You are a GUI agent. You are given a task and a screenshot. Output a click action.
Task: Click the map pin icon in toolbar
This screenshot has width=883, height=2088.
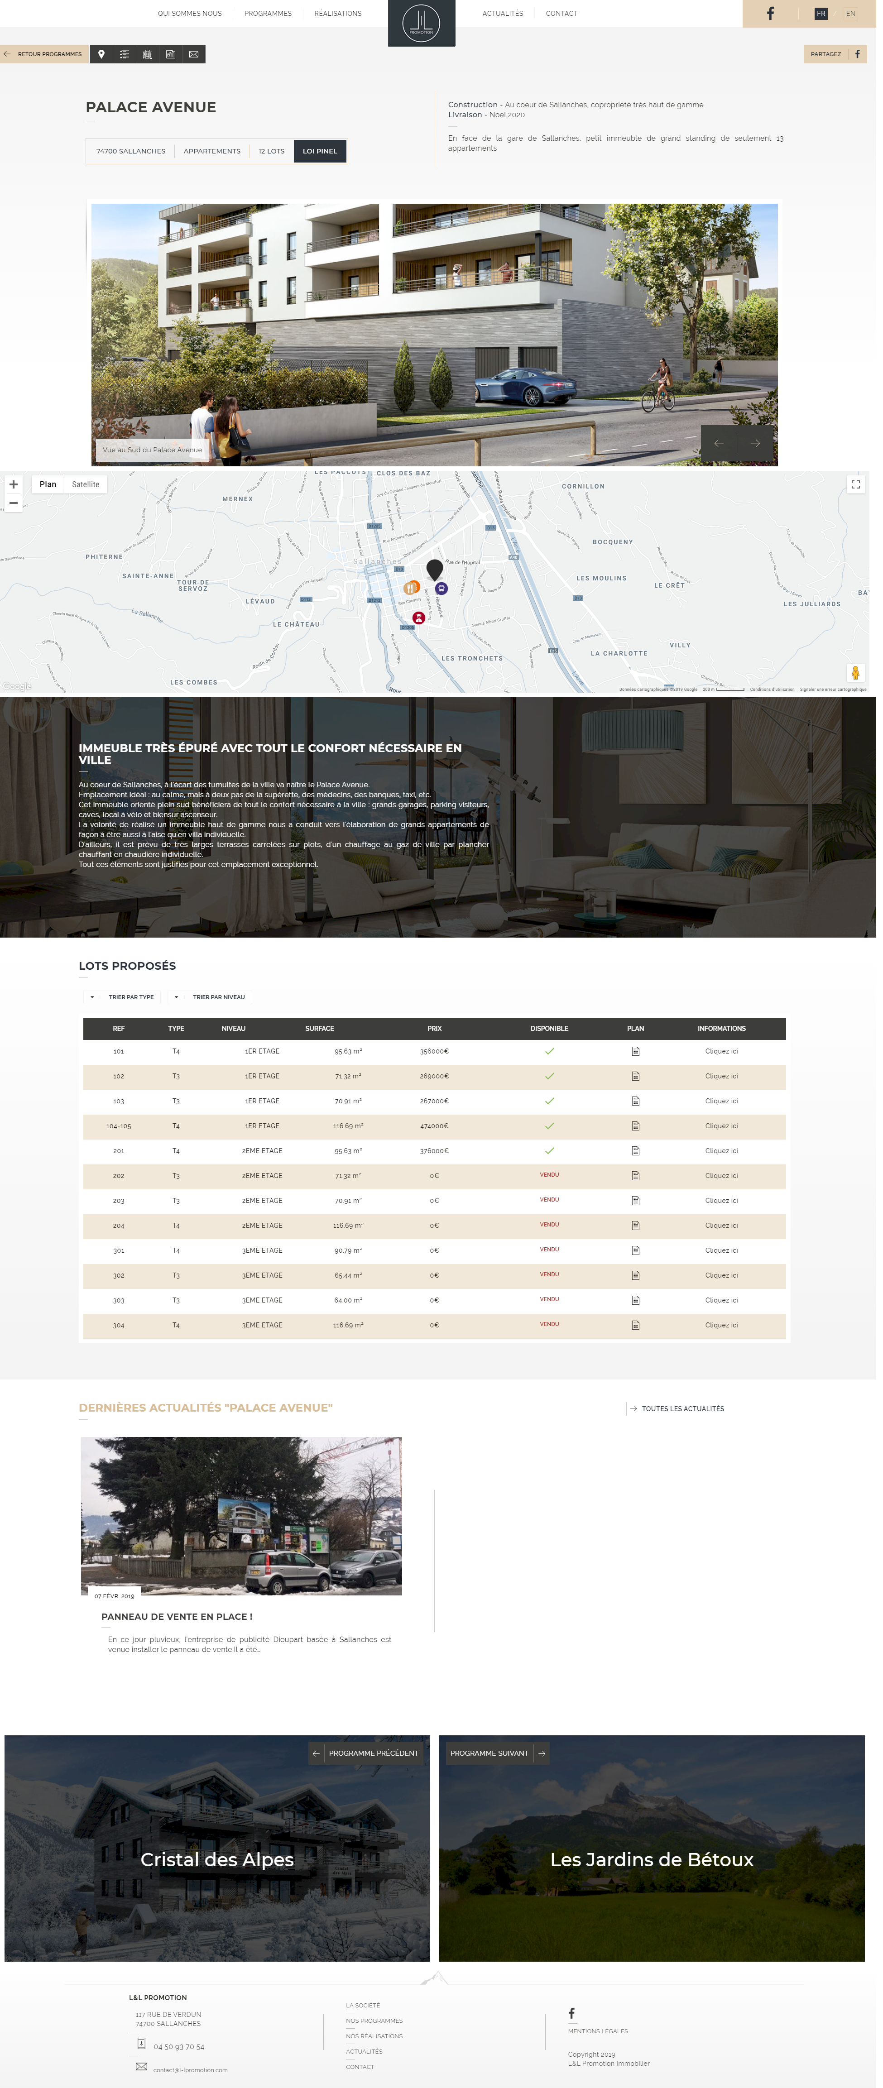tap(101, 54)
